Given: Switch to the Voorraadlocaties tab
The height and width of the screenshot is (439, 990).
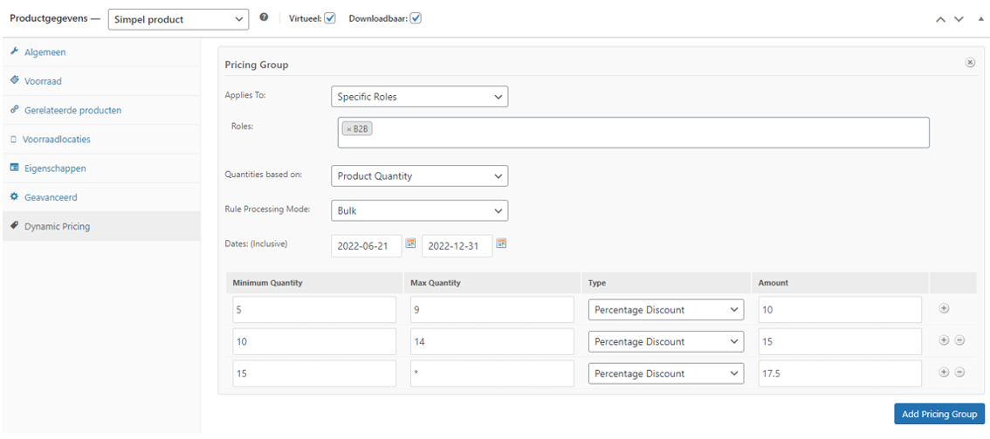Looking at the screenshot, I should (100, 139).
